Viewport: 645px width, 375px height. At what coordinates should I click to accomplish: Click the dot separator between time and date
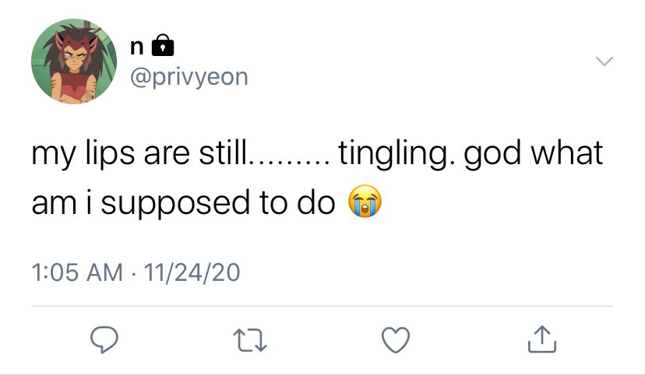tap(133, 274)
